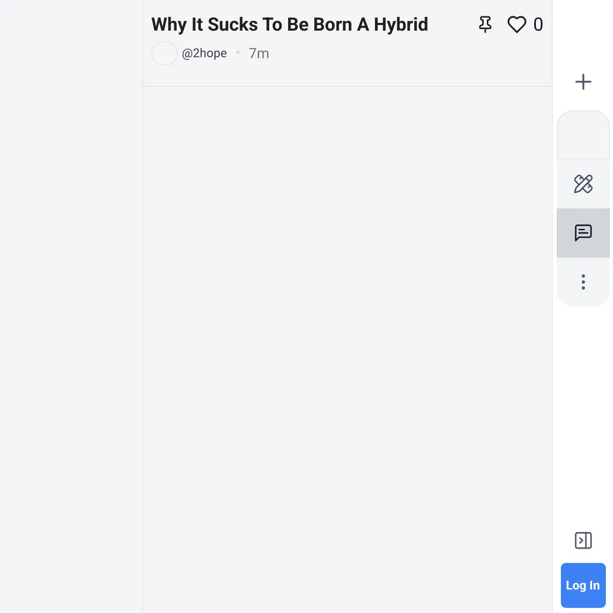The width and height of the screenshot is (613, 613).
Task: Click the 7m timestamp link
Action: [x=259, y=53]
